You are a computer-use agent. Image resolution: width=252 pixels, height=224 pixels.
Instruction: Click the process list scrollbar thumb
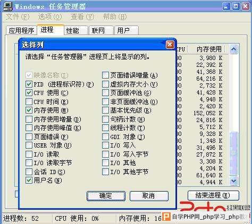click(x=233, y=153)
